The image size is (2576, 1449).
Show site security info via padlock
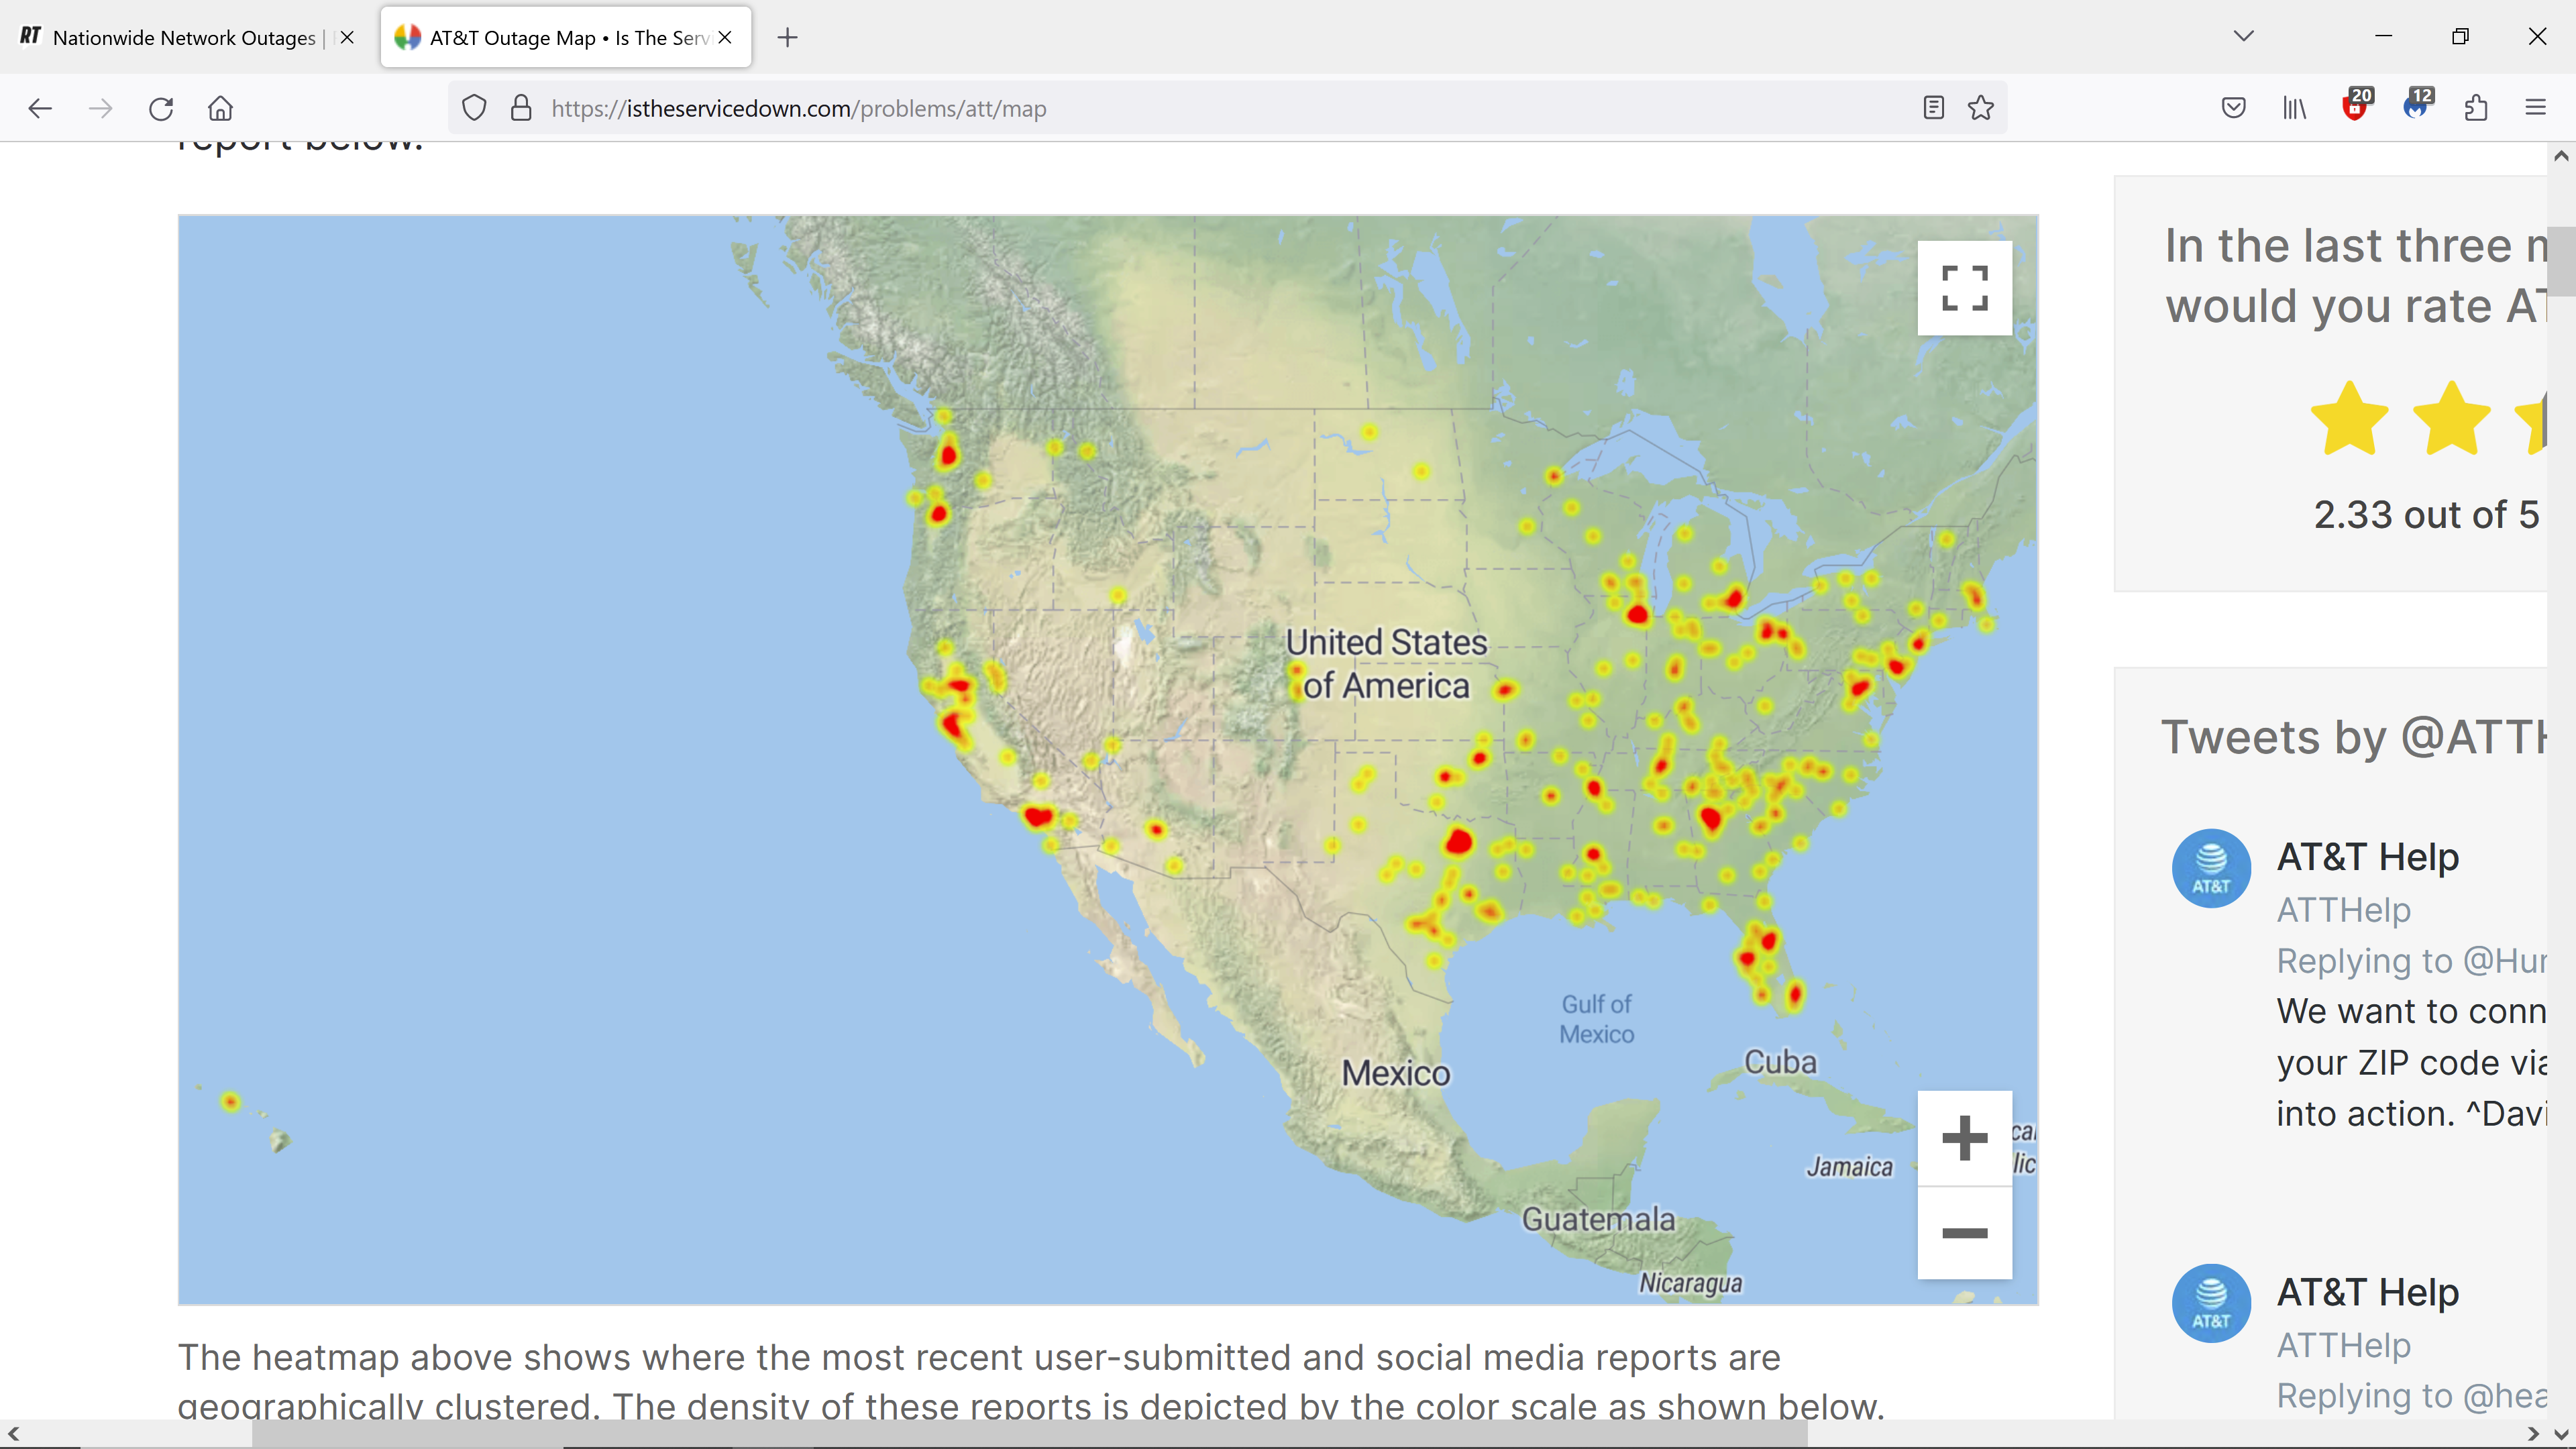coord(521,108)
